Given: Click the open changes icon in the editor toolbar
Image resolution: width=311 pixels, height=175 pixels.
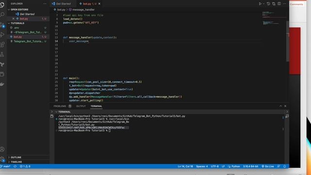Looking at the screenshot, I should (274, 3).
